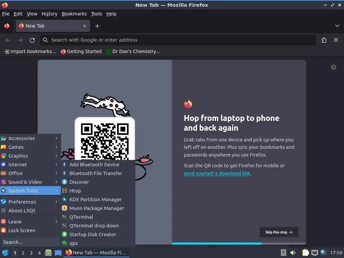
Task: Open the Extensions puzzle icon
Action: pos(324,40)
